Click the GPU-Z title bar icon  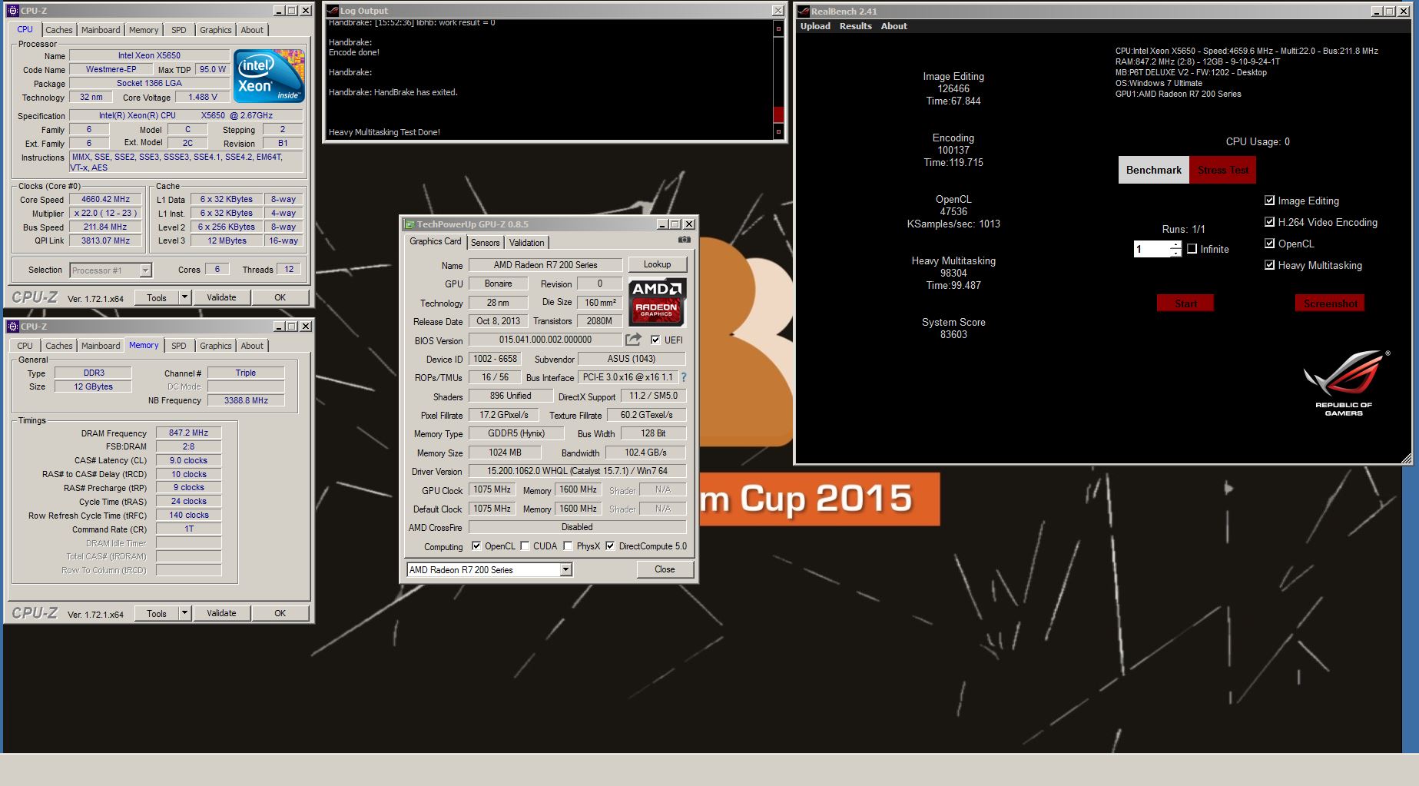coord(409,224)
